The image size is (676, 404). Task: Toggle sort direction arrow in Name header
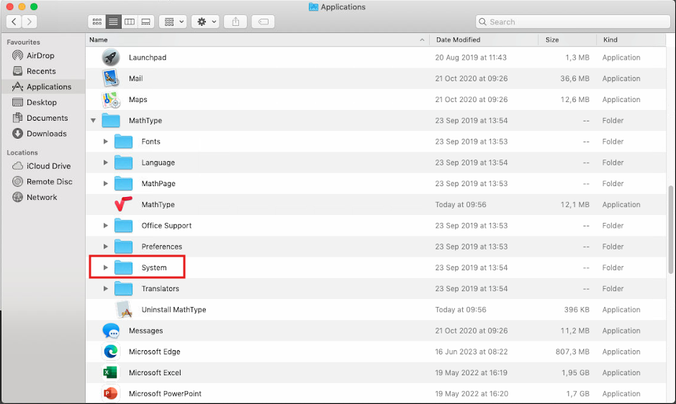[422, 40]
